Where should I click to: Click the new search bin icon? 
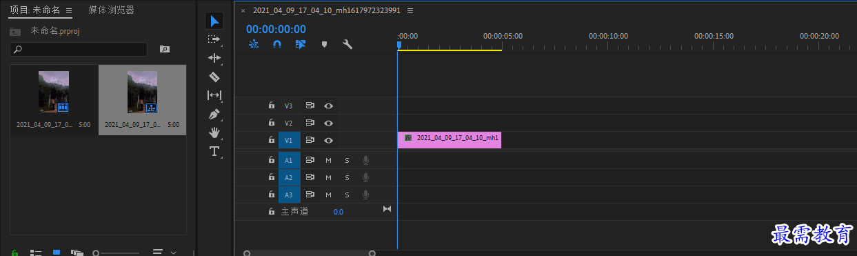click(164, 49)
